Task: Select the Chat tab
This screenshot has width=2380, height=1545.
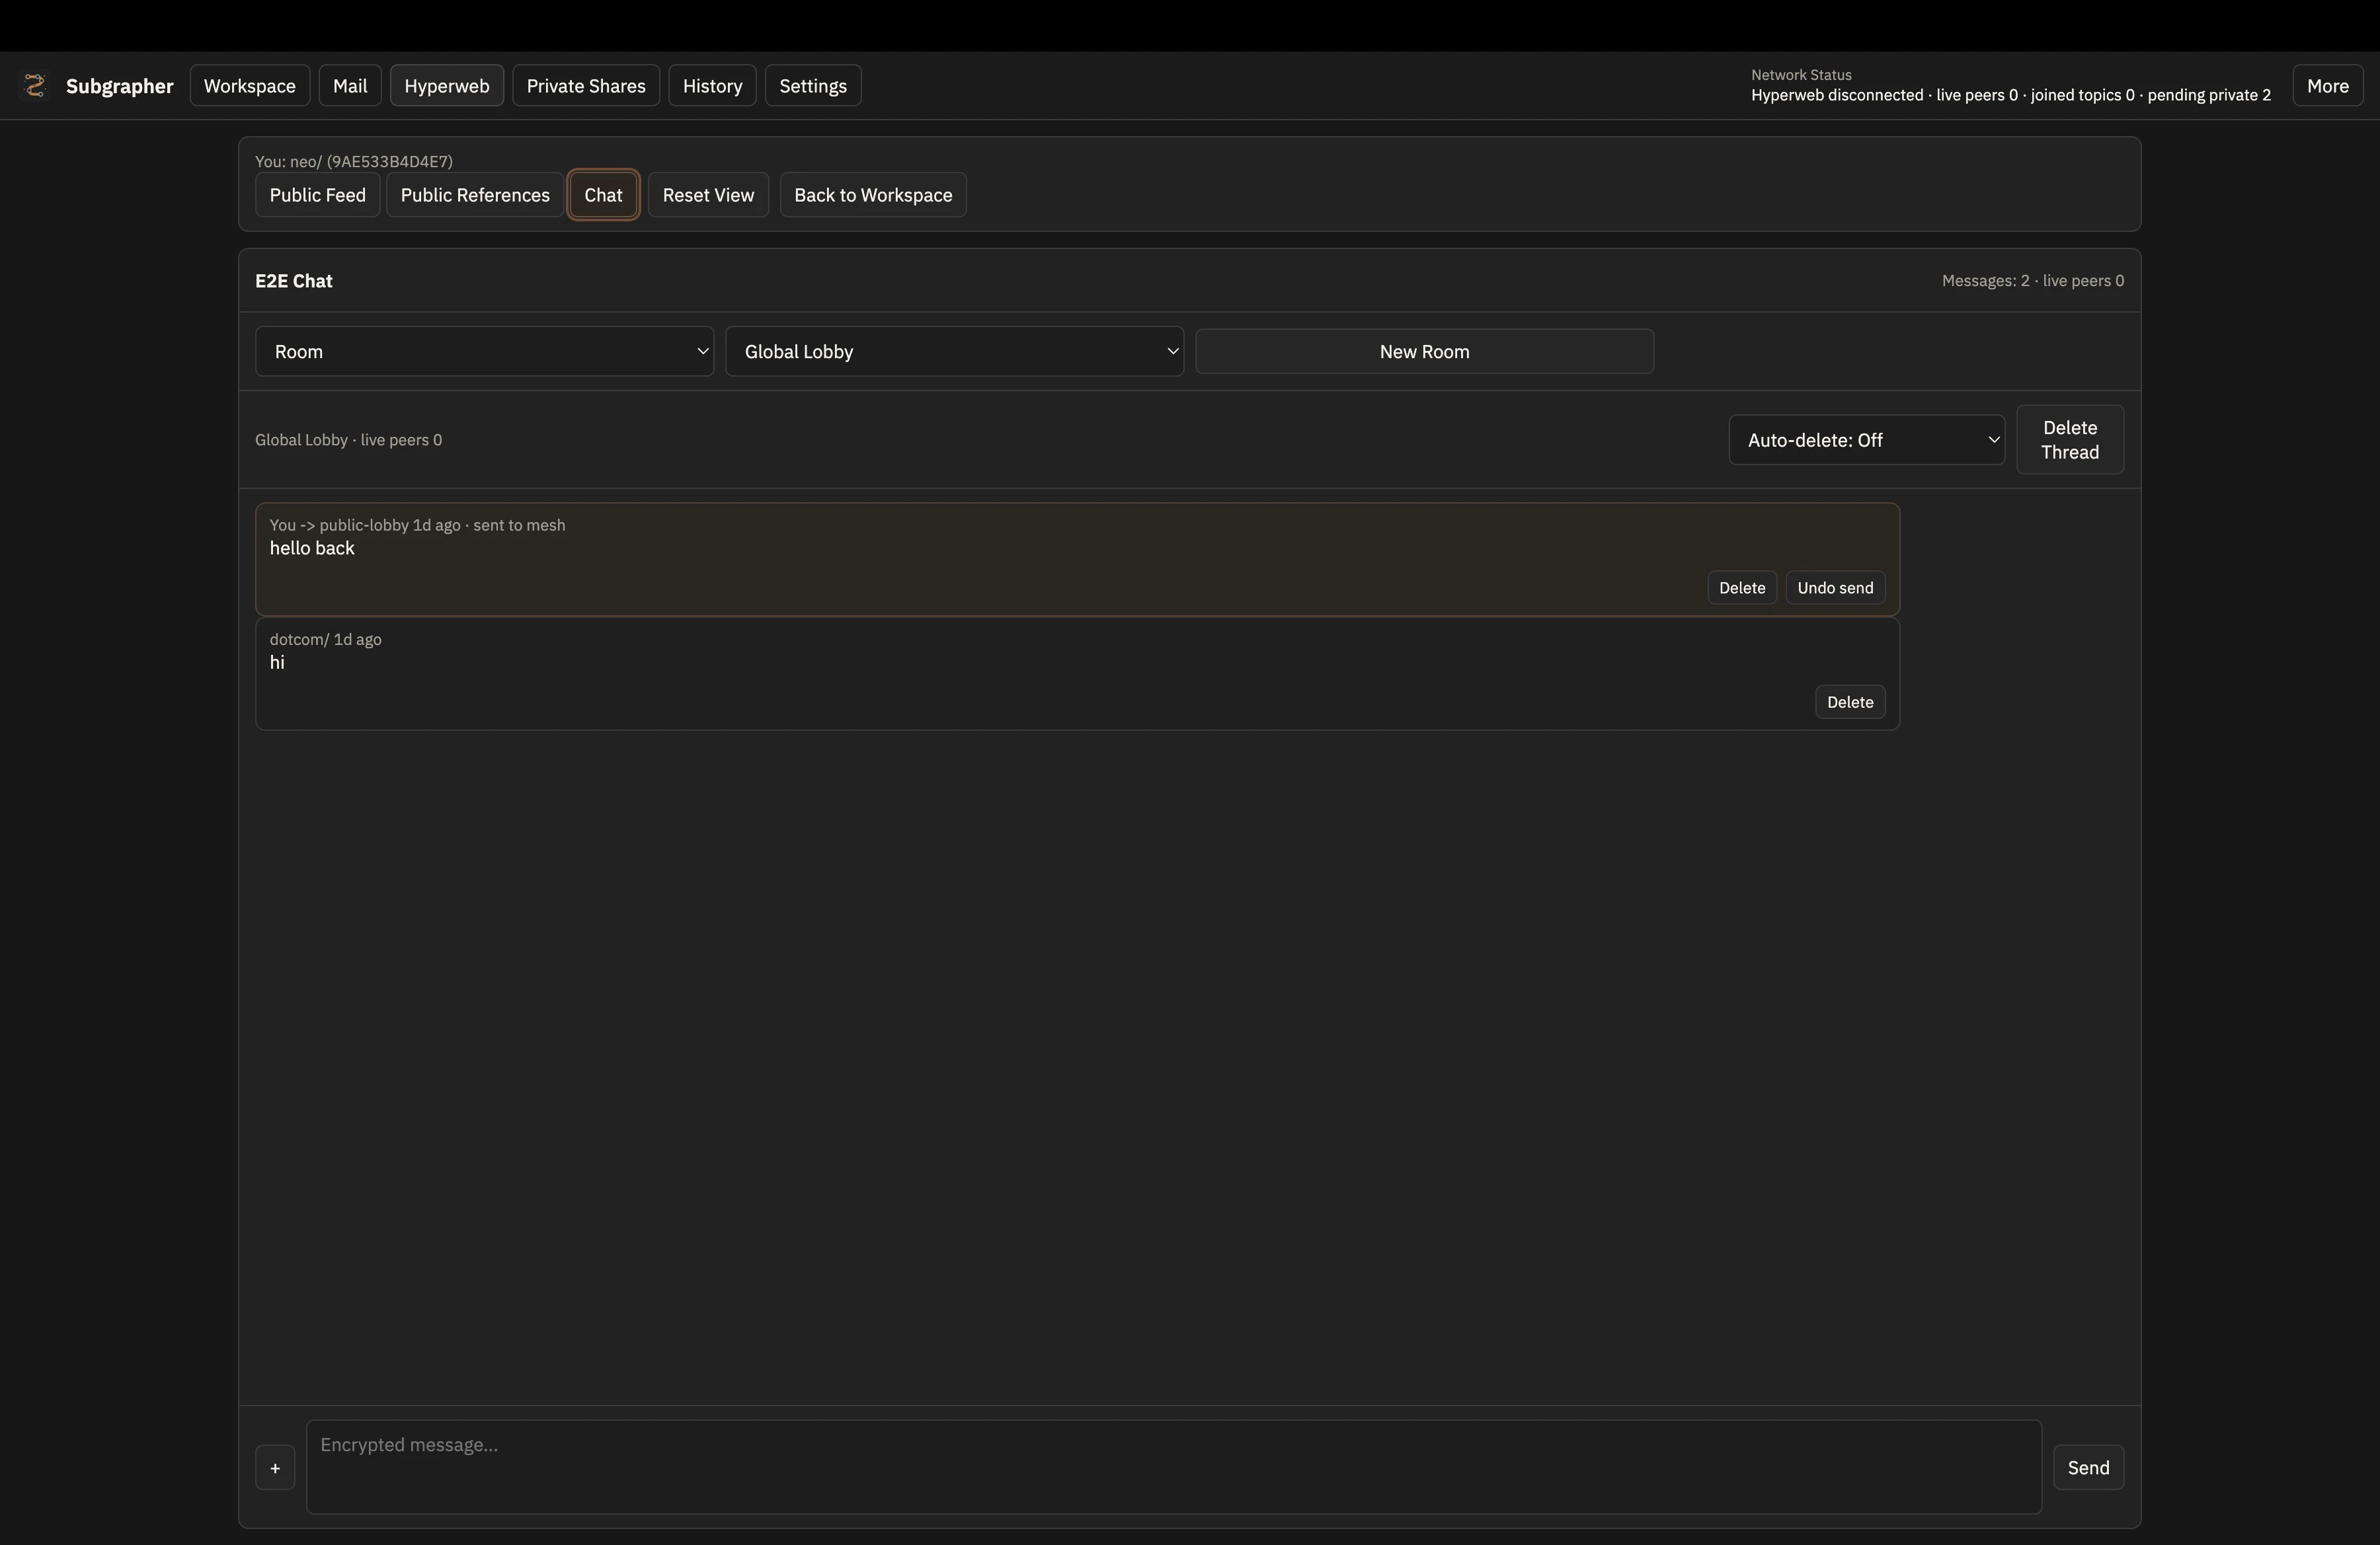Action: coord(603,195)
